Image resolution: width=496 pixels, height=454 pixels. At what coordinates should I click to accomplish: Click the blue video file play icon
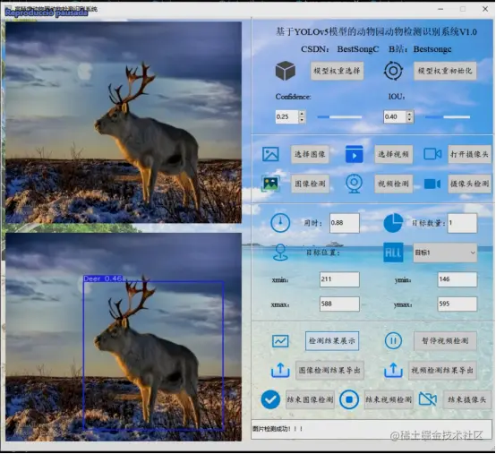[355, 154]
